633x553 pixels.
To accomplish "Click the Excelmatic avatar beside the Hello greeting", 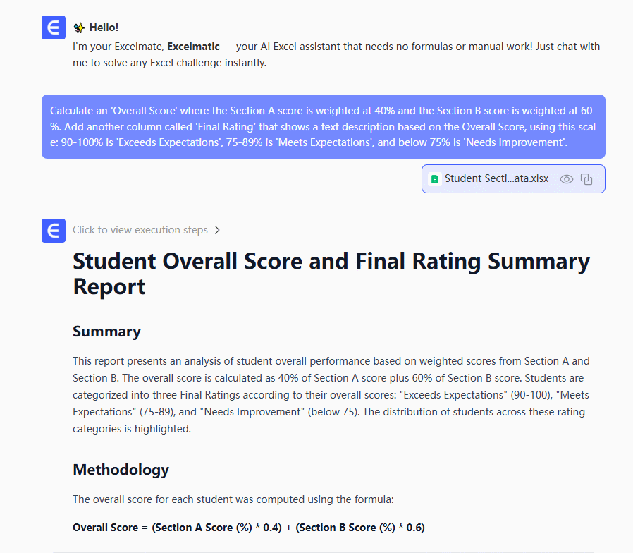I will [54, 28].
